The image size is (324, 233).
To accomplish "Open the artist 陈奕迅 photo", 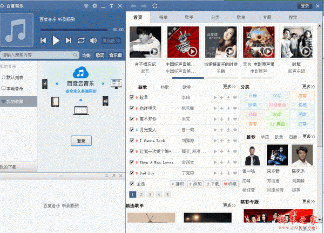I will [x=302, y=155].
